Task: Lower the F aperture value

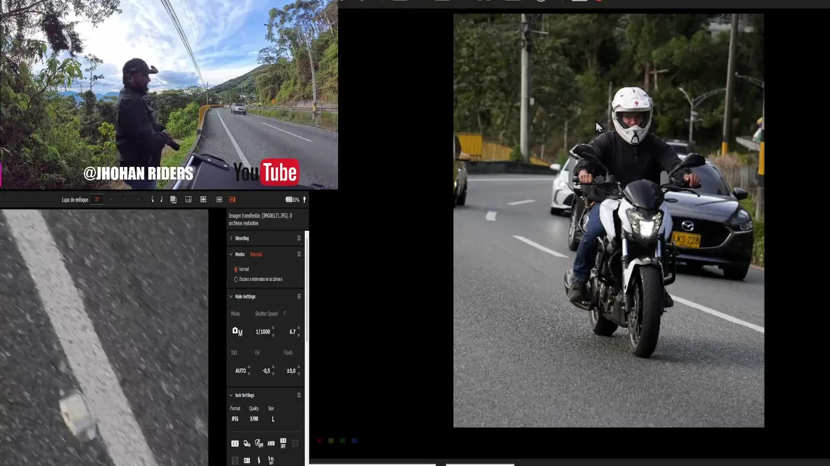Action: click(299, 335)
